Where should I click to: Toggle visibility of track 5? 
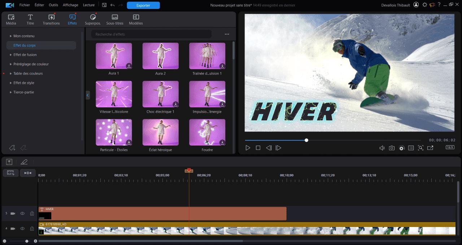[x=22, y=214]
